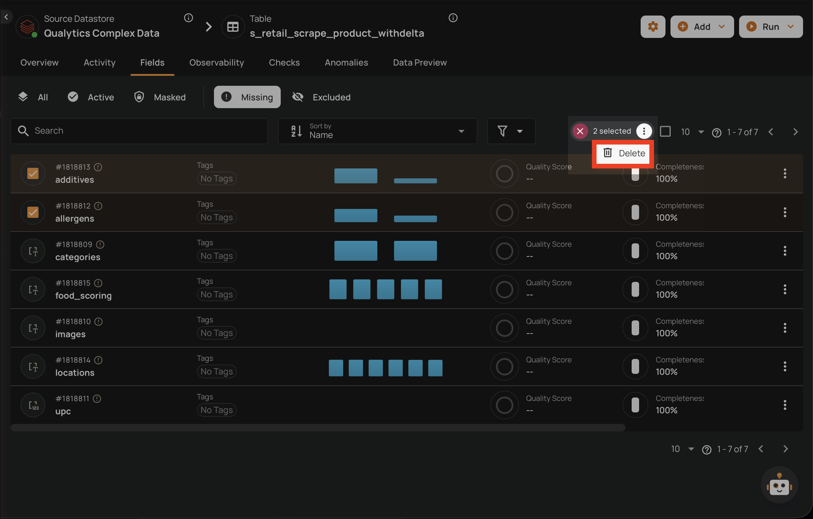Click the bulk actions three-dot icon
The width and height of the screenshot is (813, 519).
coord(644,131)
